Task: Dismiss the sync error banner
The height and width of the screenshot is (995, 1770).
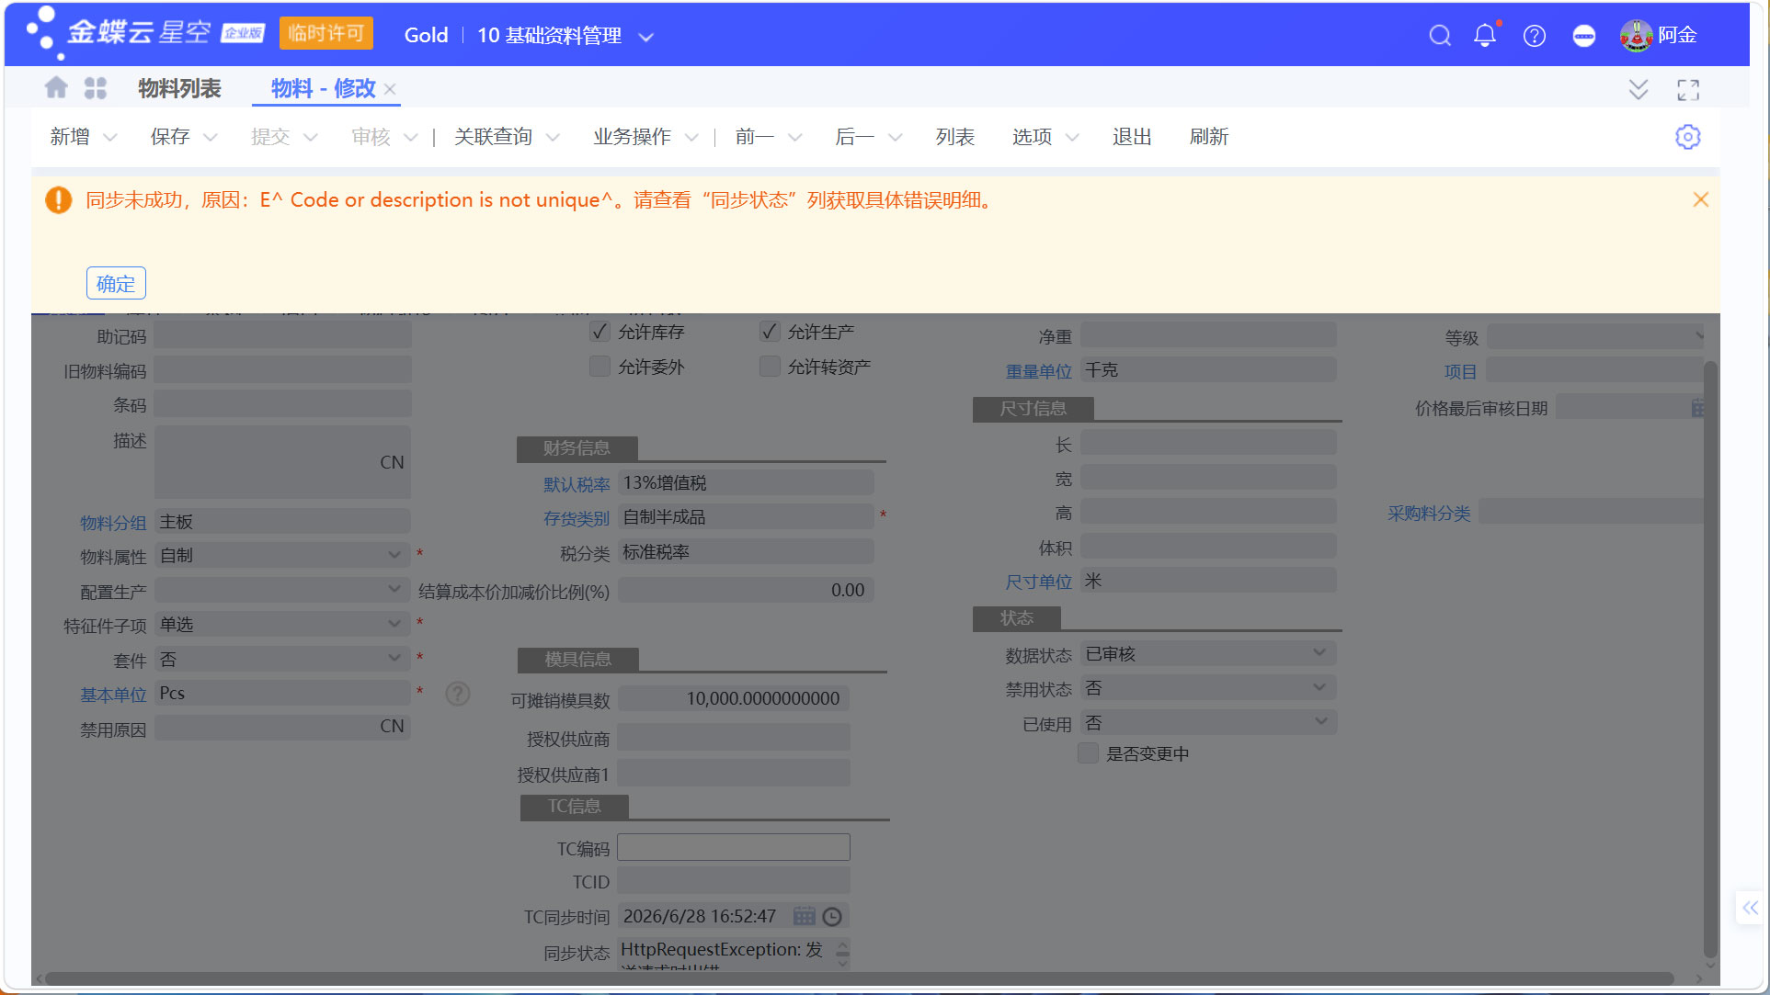Action: 1701,199
